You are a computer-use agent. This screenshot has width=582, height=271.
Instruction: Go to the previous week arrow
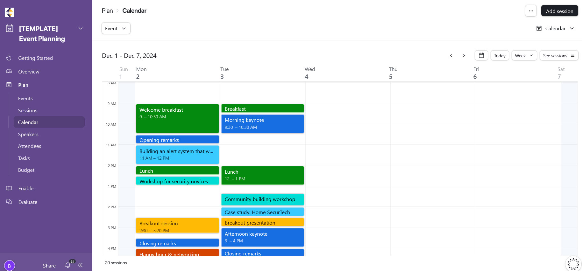click(451, 55)
